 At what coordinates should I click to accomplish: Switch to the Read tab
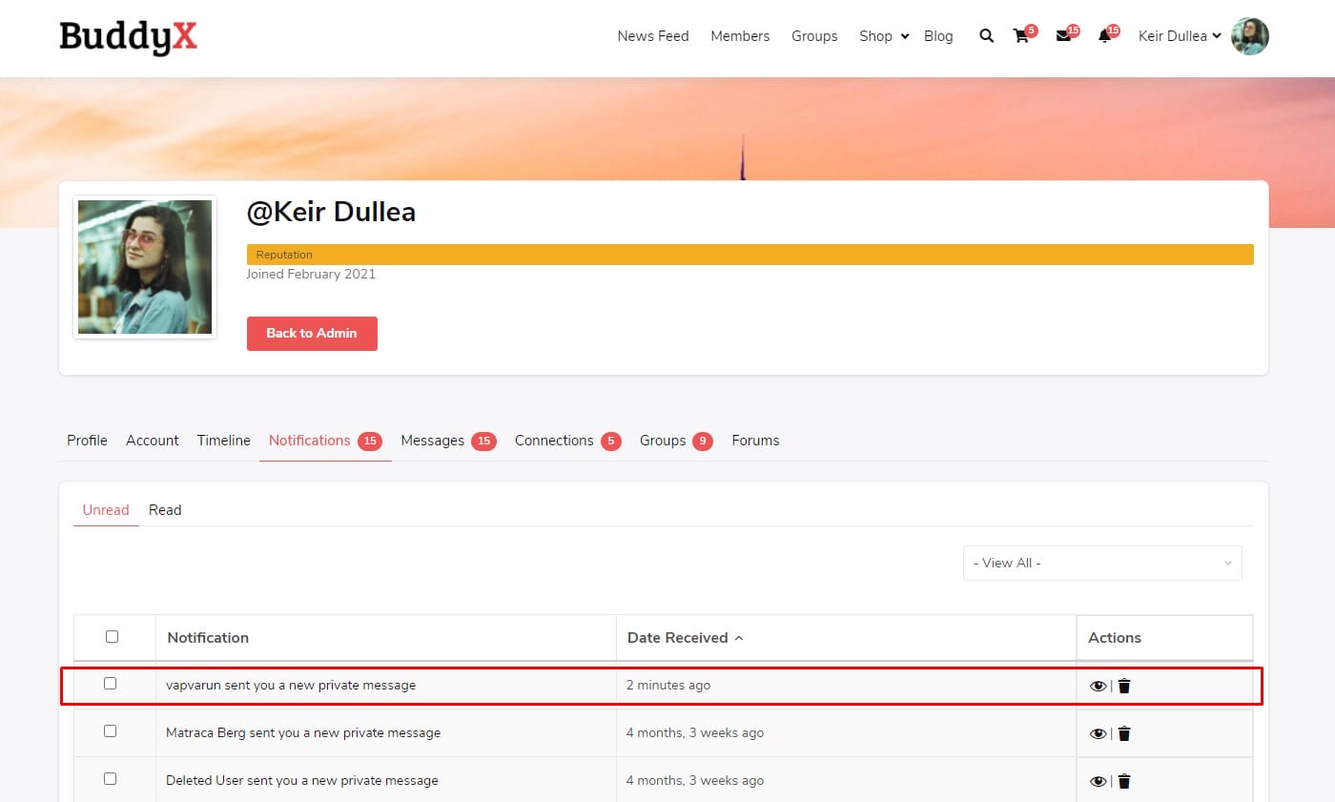[165, 510]
